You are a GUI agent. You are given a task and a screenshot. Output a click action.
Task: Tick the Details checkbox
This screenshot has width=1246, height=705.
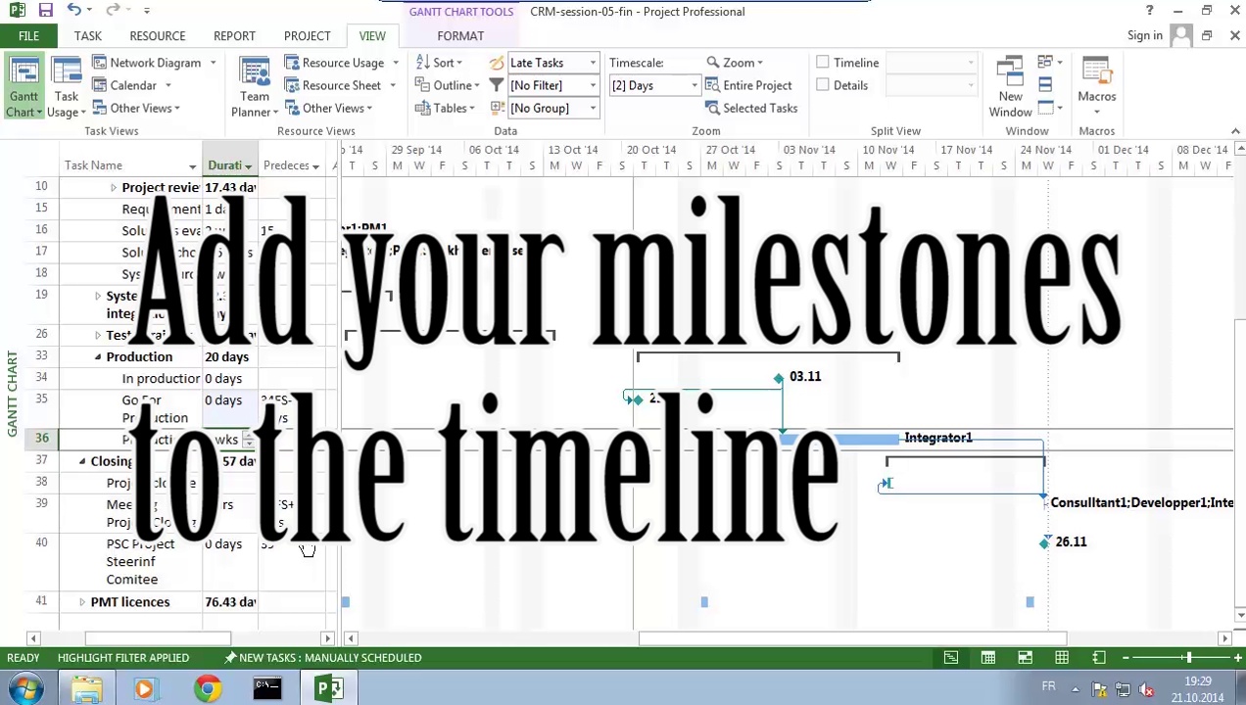point(823,86)
